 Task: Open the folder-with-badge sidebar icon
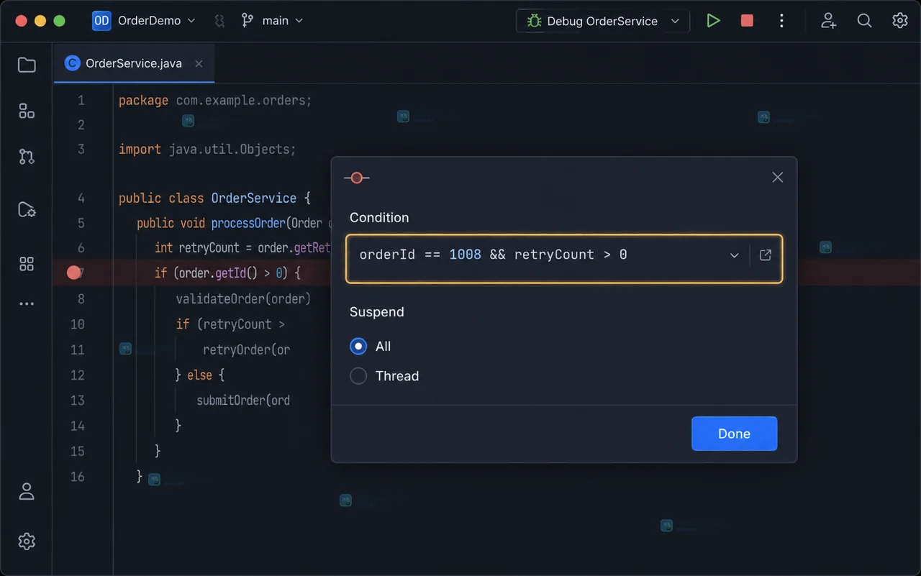point(27,209)
